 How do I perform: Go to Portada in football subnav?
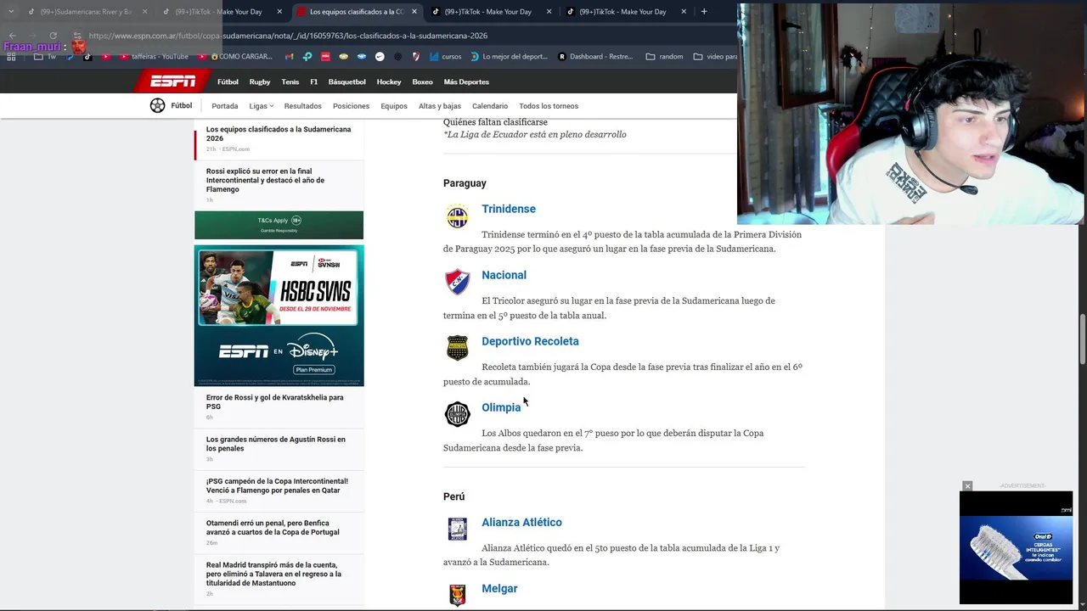(x=225, y=106)
